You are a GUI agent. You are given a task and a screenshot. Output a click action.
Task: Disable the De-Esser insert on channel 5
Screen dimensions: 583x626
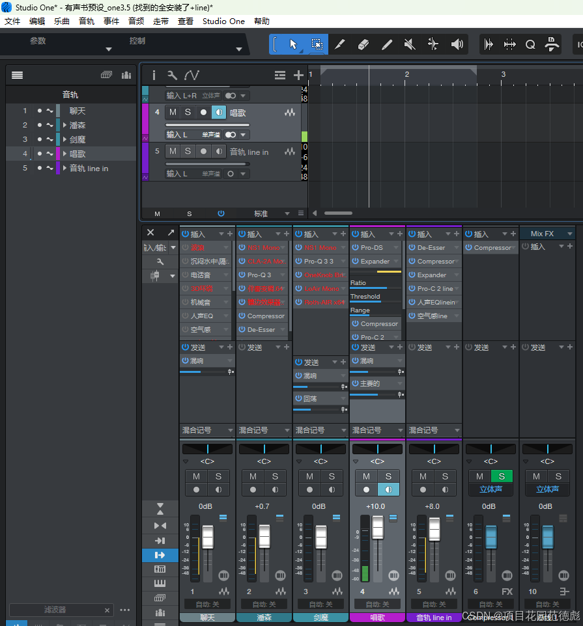pyautogui.click(x=412, y=247)
